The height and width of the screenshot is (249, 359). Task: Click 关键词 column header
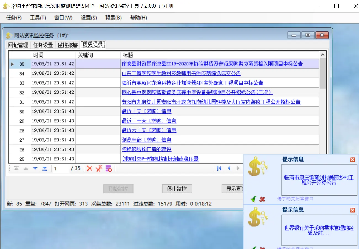pyautogui.click(x=98, y=55)
